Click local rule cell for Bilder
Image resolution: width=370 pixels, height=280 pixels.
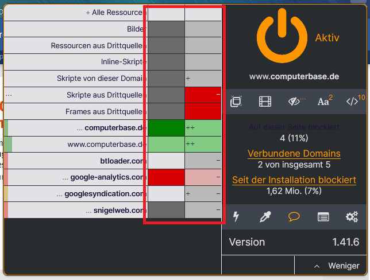(203, 29)
